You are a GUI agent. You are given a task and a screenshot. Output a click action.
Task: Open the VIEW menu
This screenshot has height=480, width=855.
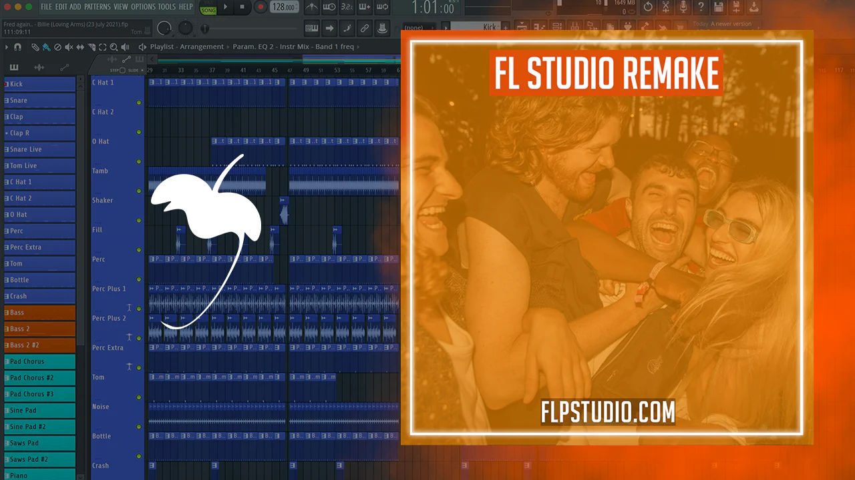tap(121, 7)
